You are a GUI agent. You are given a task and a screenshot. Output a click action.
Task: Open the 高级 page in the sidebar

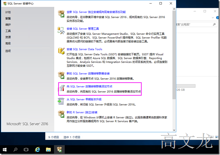pos(8,43)
